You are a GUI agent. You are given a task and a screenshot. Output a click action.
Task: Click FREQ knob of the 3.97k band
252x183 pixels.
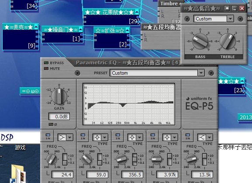tap(156, 159)
